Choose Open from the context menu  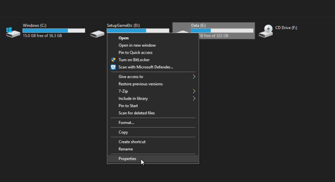[123, 38]
